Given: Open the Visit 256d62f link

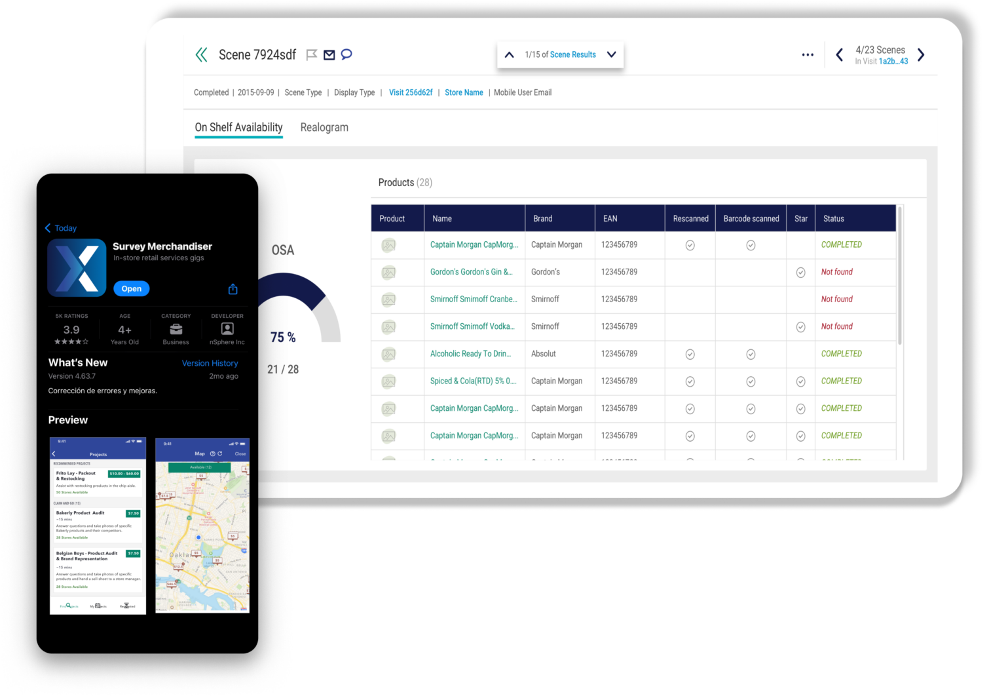Looking at the screenshot, I should pos(411,92).
